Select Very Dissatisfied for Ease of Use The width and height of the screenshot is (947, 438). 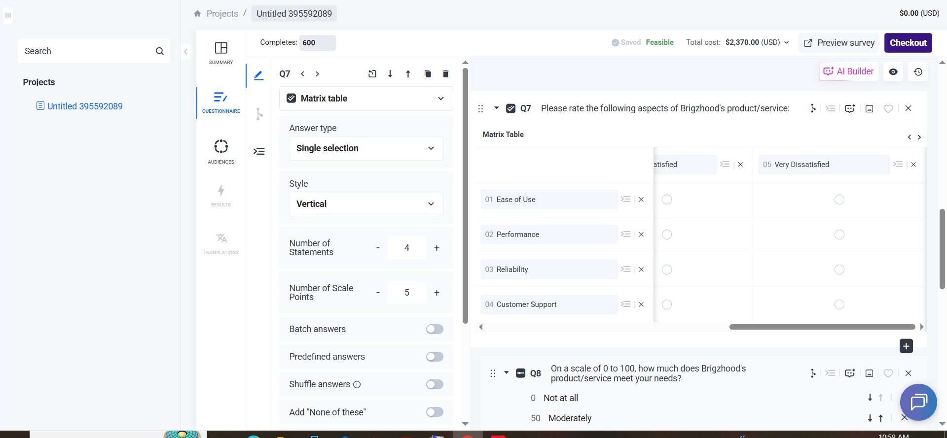coord(839,200)
